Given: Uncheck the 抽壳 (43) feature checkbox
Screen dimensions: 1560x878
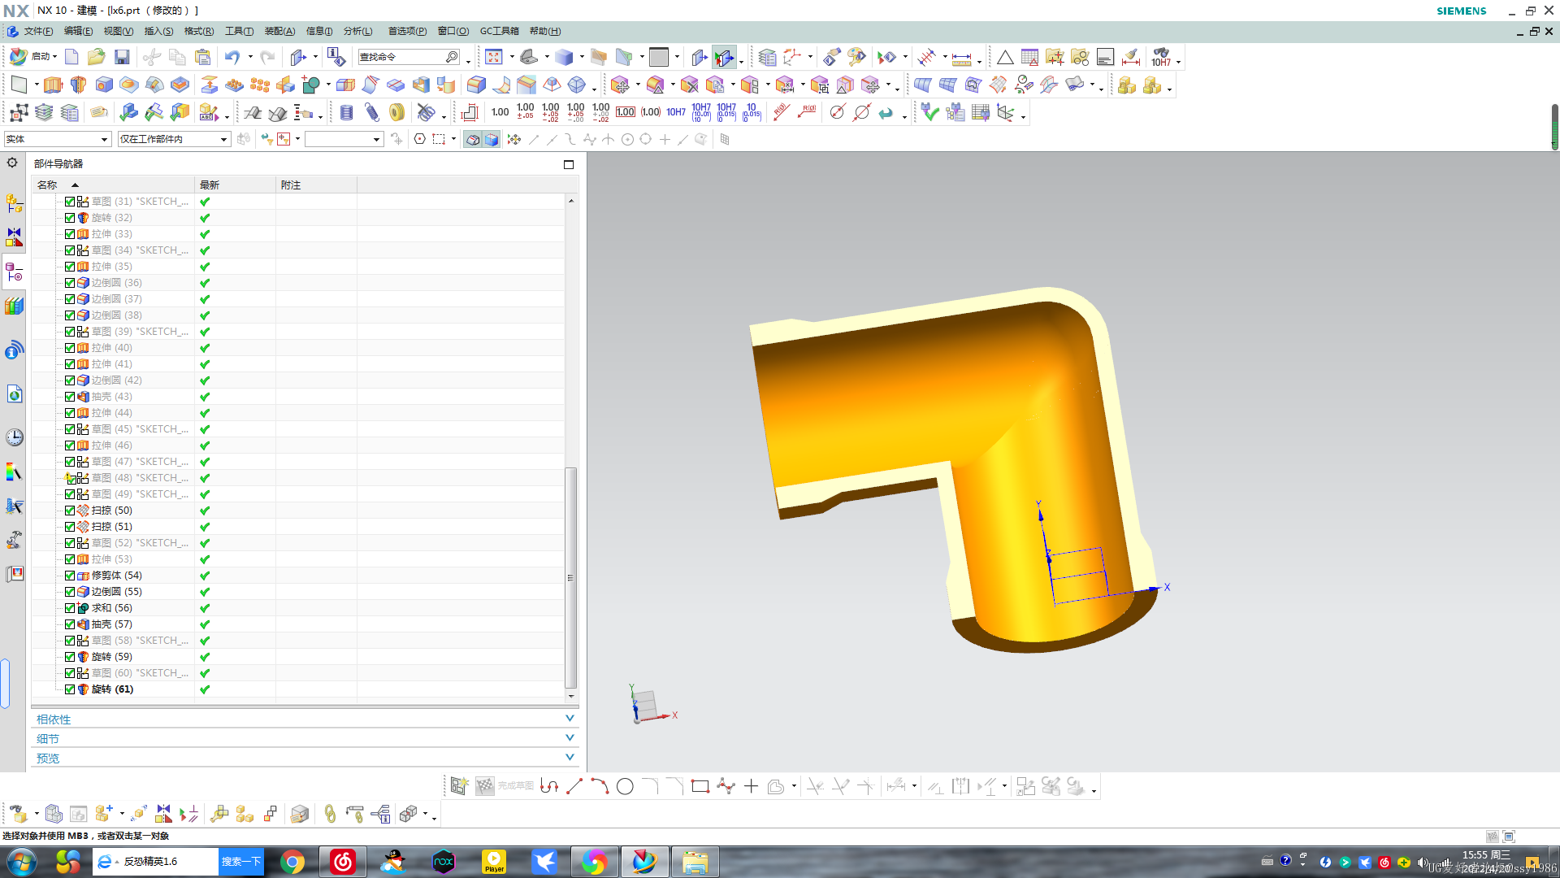Looking at the screenshot, I should (70, 397).
